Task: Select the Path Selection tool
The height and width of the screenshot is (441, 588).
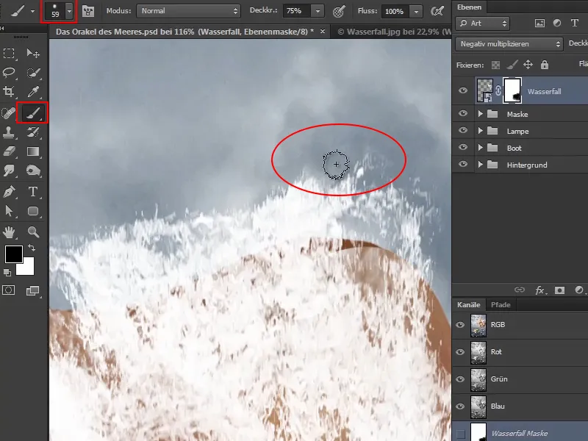Action: tap(9, 211)
